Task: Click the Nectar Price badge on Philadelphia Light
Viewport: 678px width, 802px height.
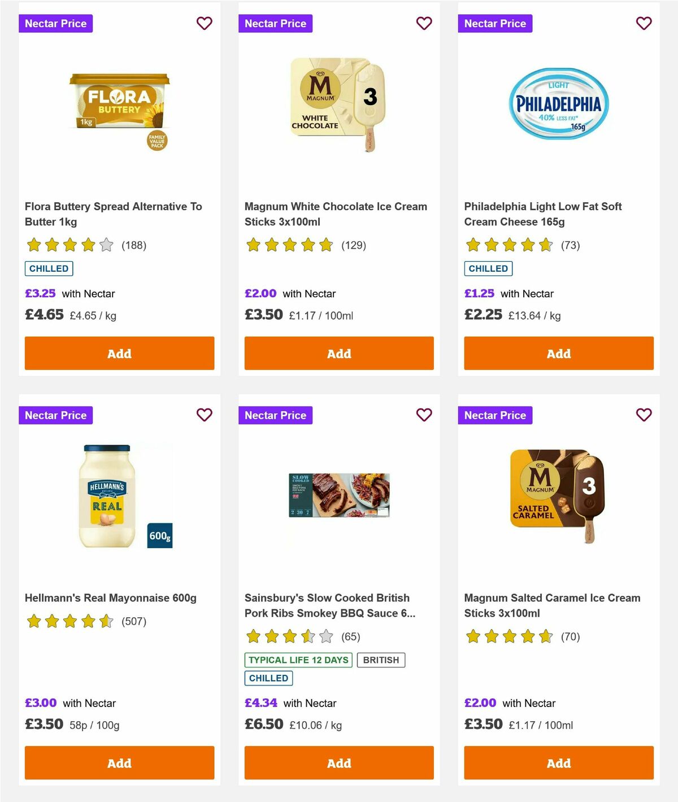Action: pyautogui.click(x=495, y=23)
